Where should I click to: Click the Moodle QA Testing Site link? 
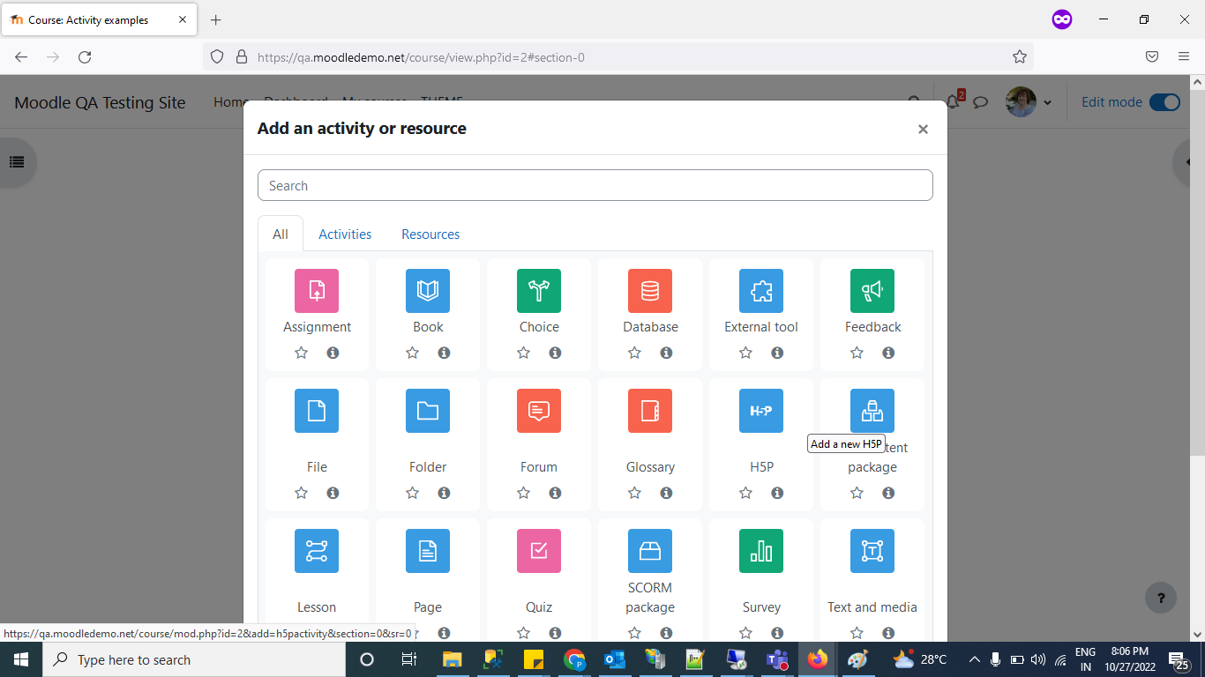[100, 102]
